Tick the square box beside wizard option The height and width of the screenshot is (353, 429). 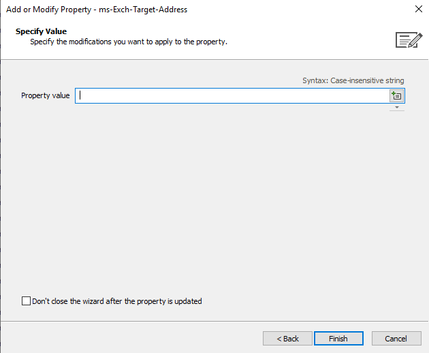26,301
